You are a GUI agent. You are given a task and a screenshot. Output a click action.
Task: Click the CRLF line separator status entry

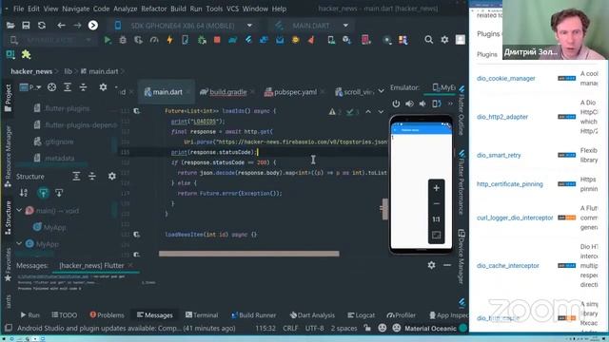pyautogui.click(x=290, y=329)
